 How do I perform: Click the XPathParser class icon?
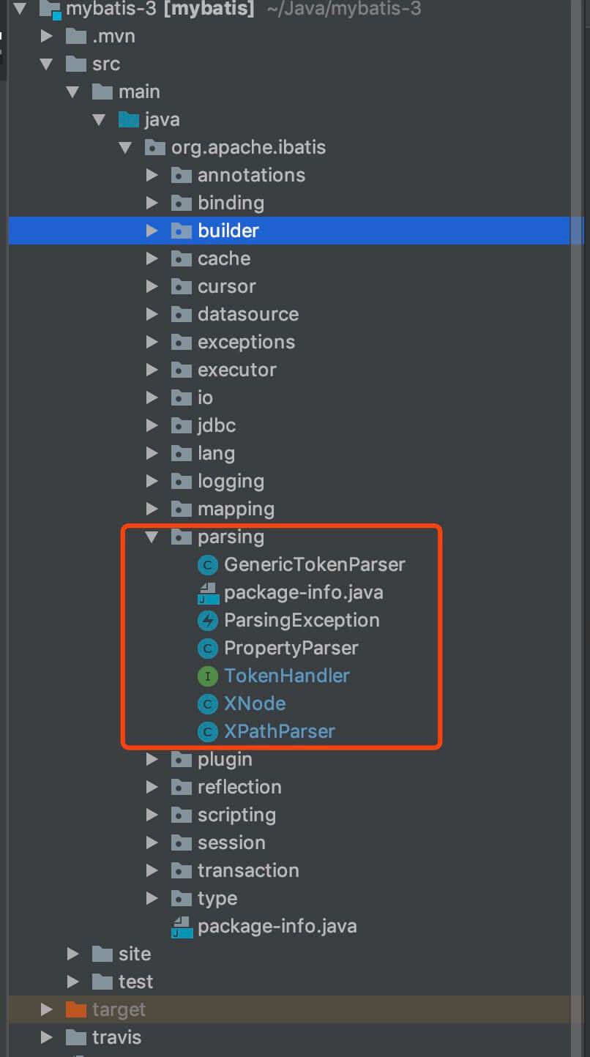point(208,731)
